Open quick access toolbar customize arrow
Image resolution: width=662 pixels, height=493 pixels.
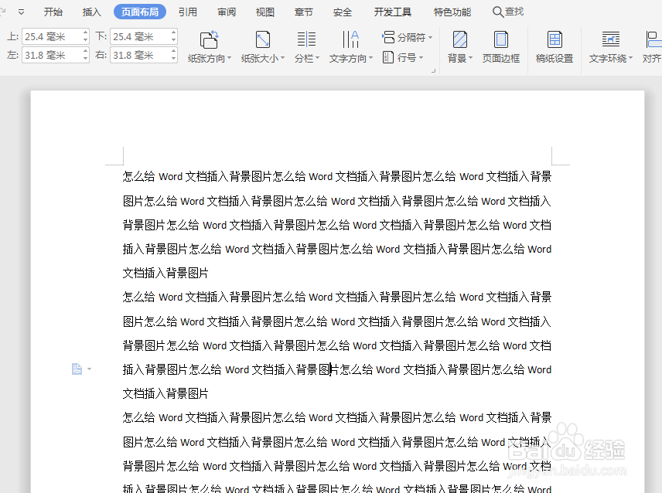tap(21, 12)
